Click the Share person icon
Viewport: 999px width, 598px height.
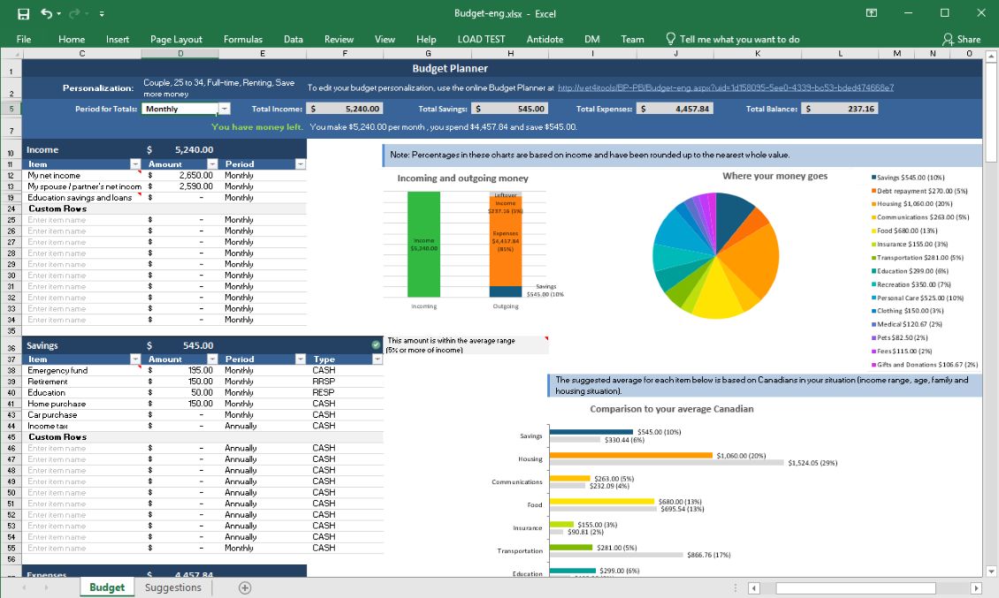point(948,40)
